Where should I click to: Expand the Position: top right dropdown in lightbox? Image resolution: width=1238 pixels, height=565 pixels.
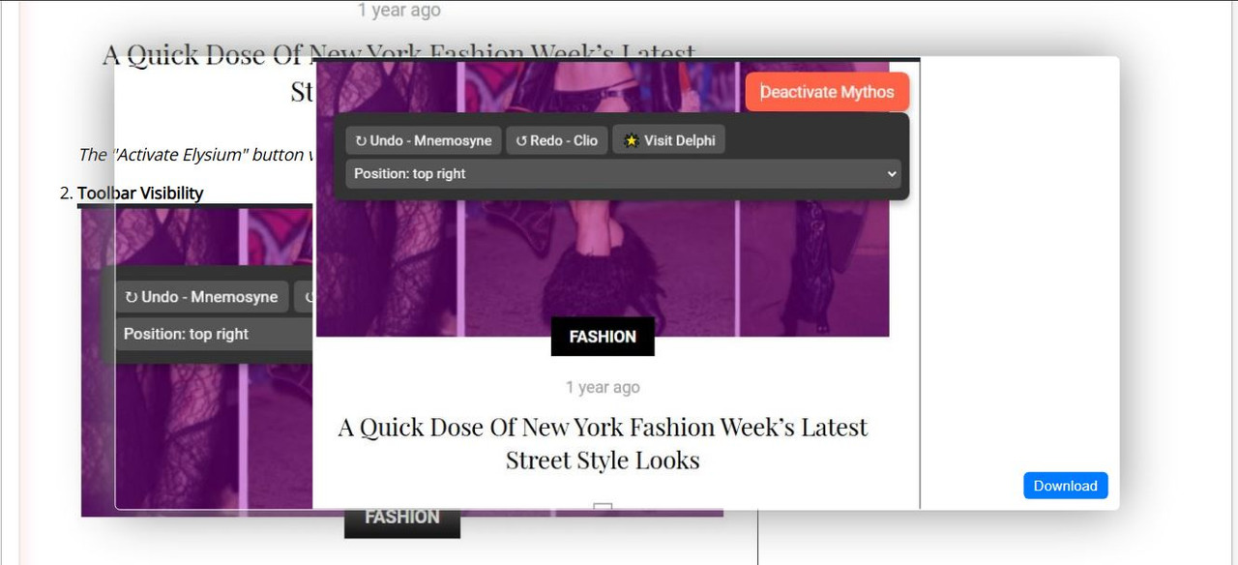pos(623,174)
